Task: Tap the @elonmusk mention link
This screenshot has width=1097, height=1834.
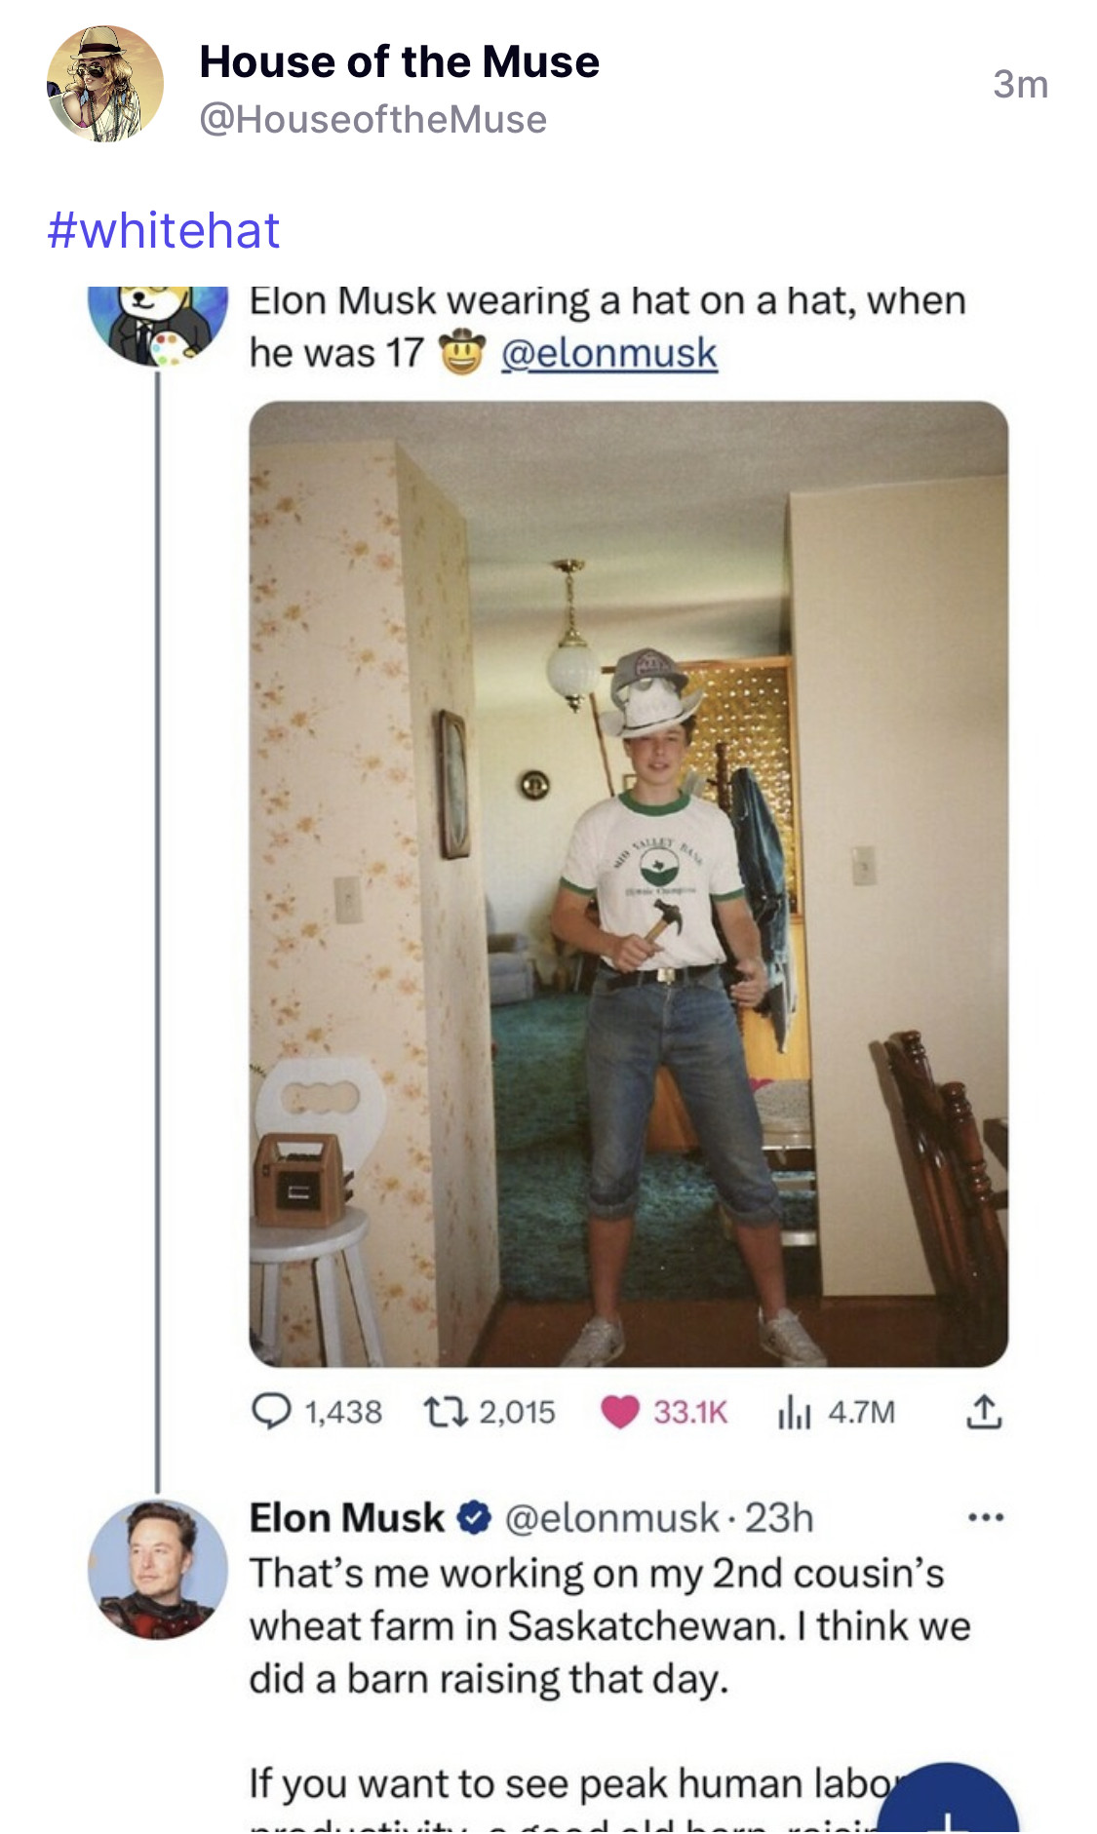Action: click(609, 353)
